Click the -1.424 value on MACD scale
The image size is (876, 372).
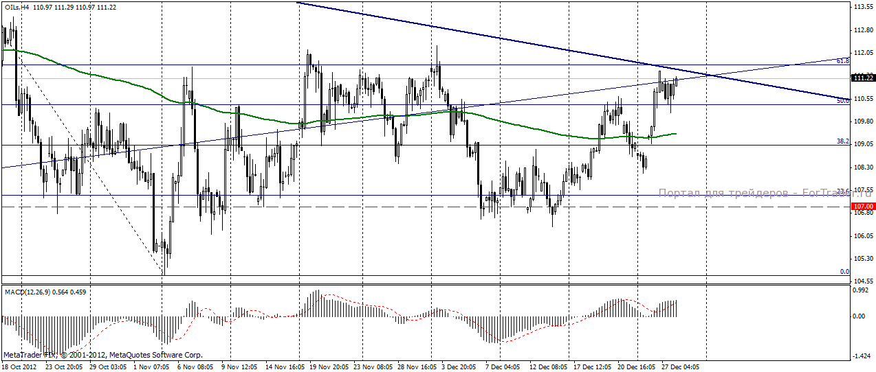pos(862,357)
